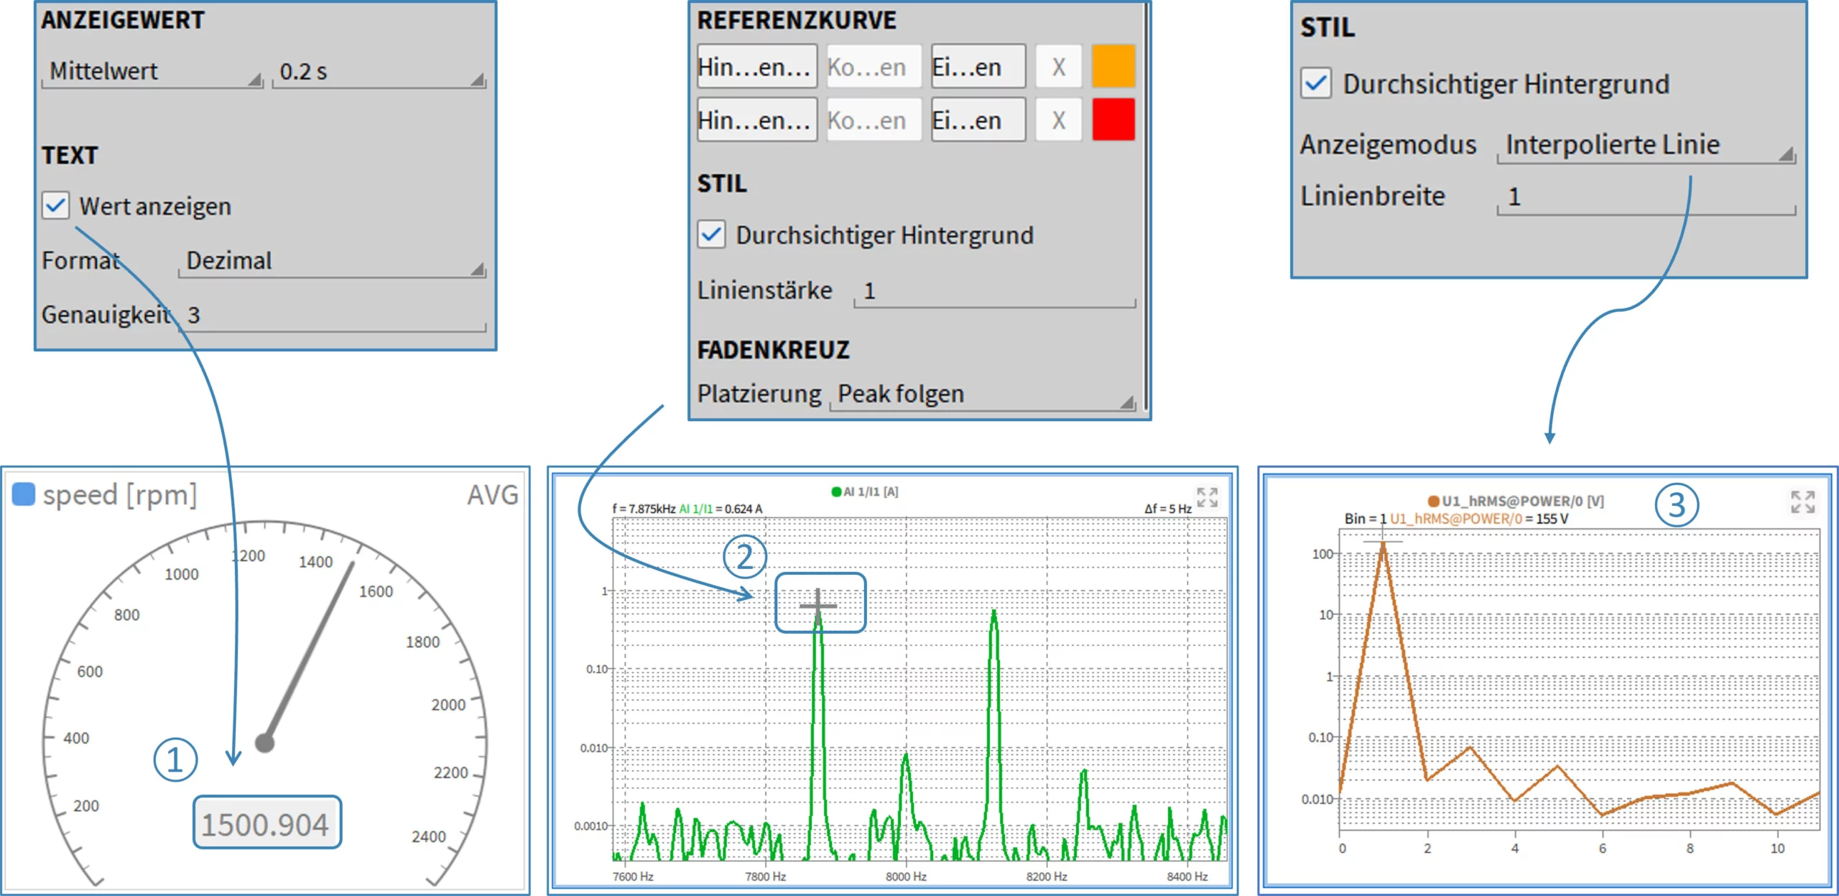Click the blue square next to speed [rpm]
The width and height of the screenshot is (1839, 896).
click(22, 494)
